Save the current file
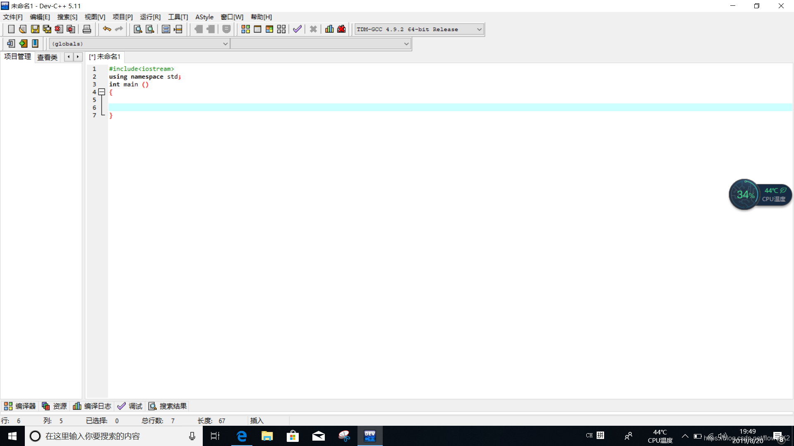Image resolution: width=794 pixels, height=446 pixels. coord(35,29)
